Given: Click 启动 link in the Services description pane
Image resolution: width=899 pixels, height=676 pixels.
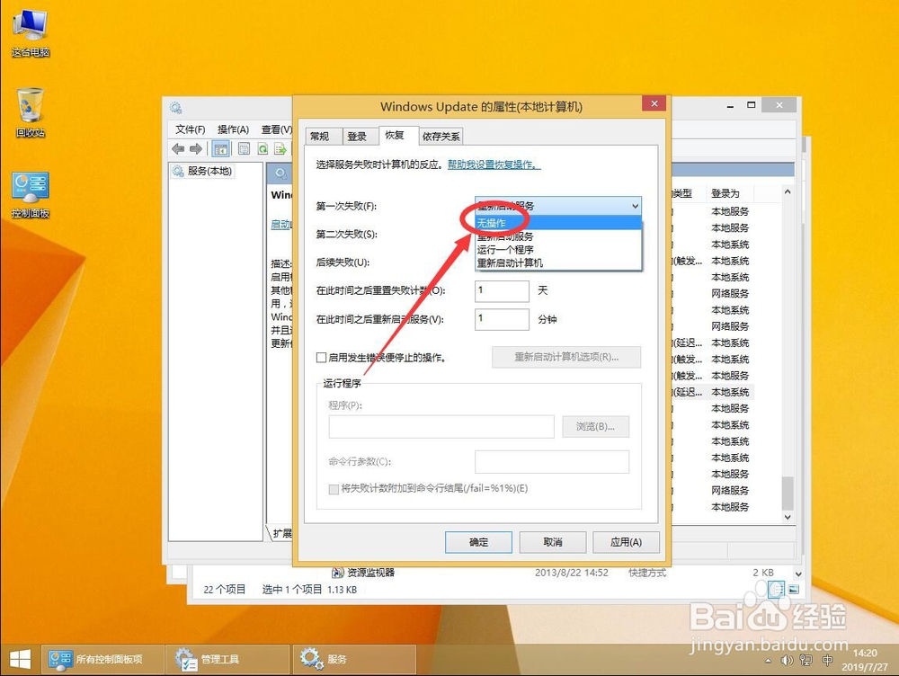Looking at the screenshot, I should click(x=280, y=224).
